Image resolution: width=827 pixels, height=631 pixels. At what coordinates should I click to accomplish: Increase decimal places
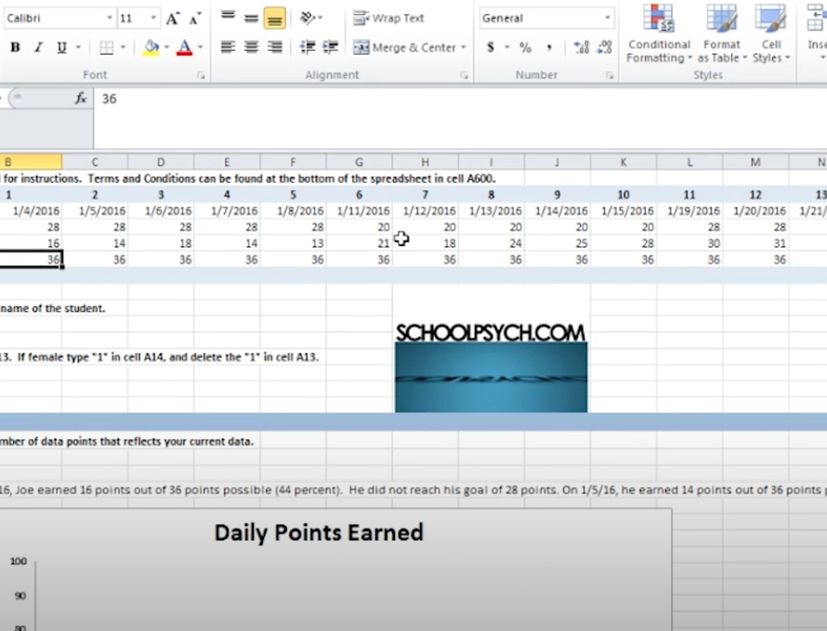[x=581, y=47]
